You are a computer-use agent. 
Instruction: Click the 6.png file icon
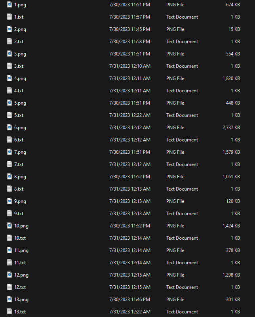tap(9, 127)
